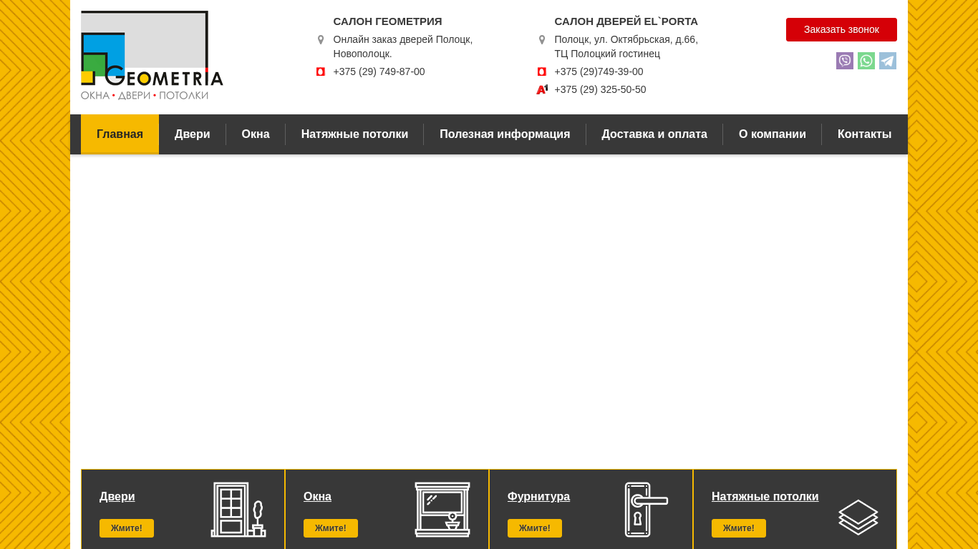Image resolution: width=978 pixels, height=549 pixels.
Task: Open WhatsApp messenger icon
Action: pos(866,61)
